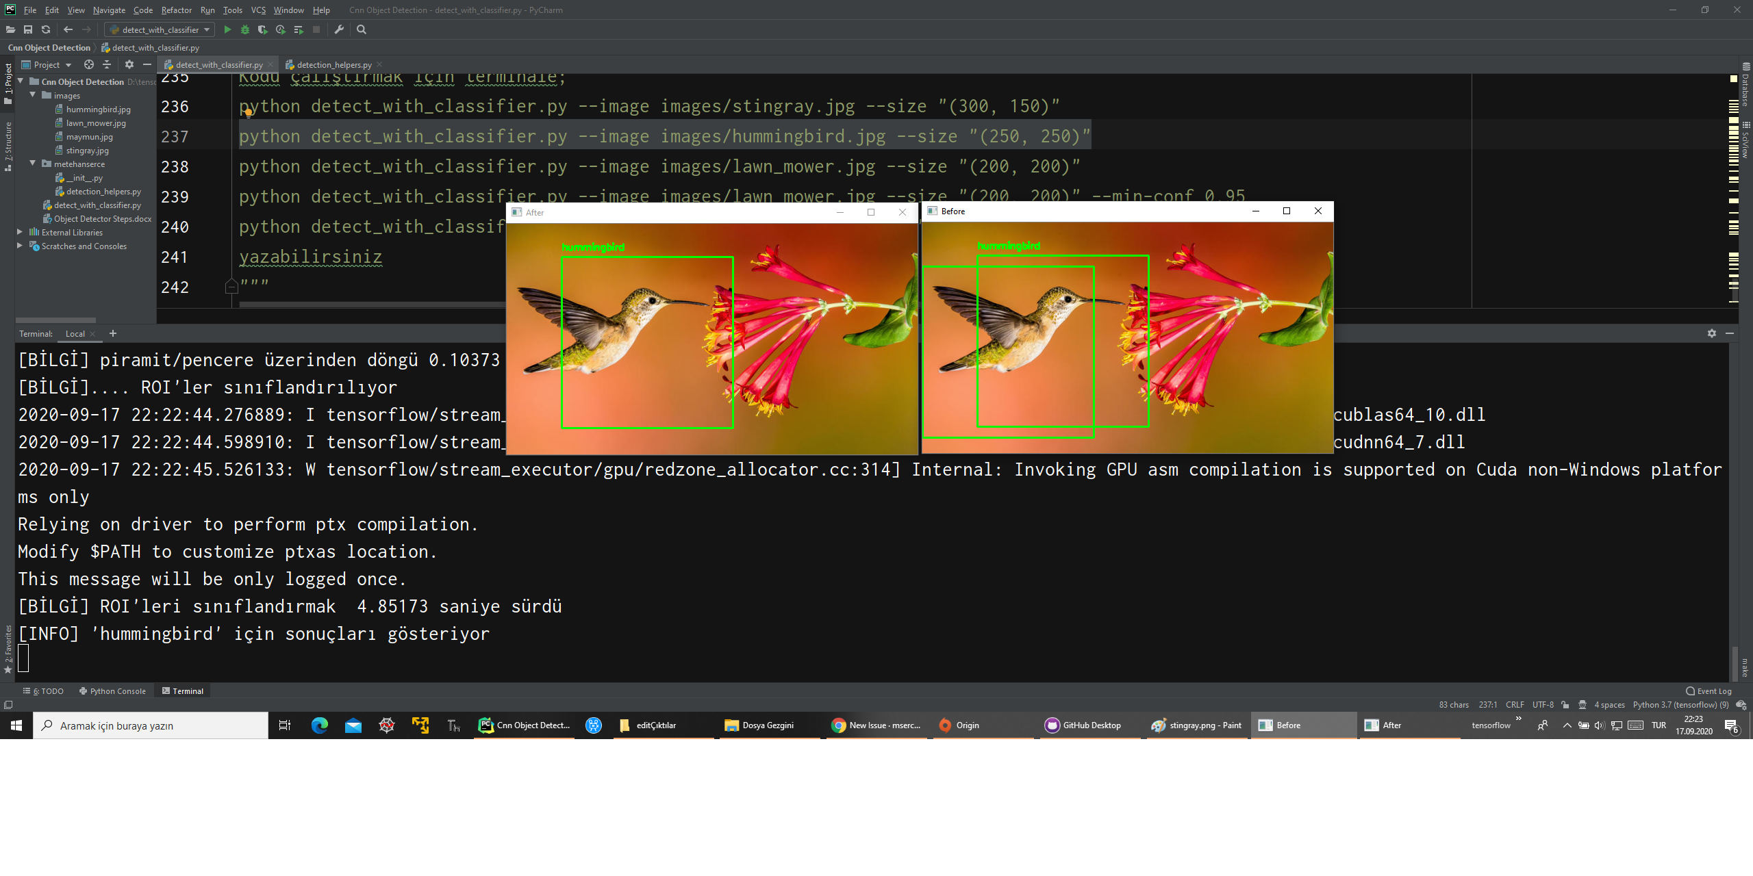This screenshot has width=1753, height=876.
Task: Expand the External Libraries node
Action: click(x=19, y=232)
